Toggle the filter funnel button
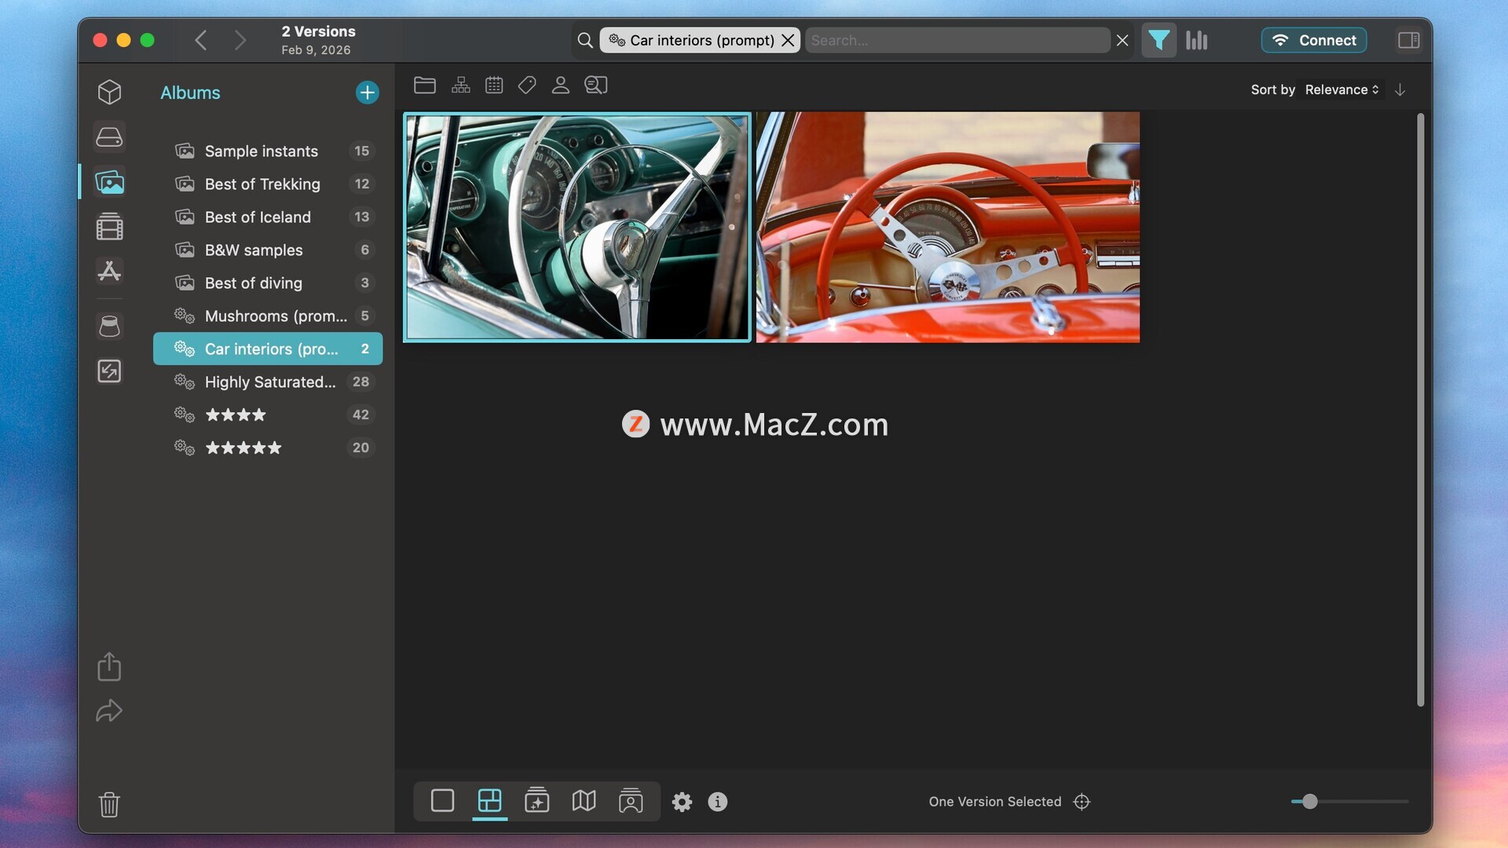The image size is (1508, 848). coord(1158,40)
